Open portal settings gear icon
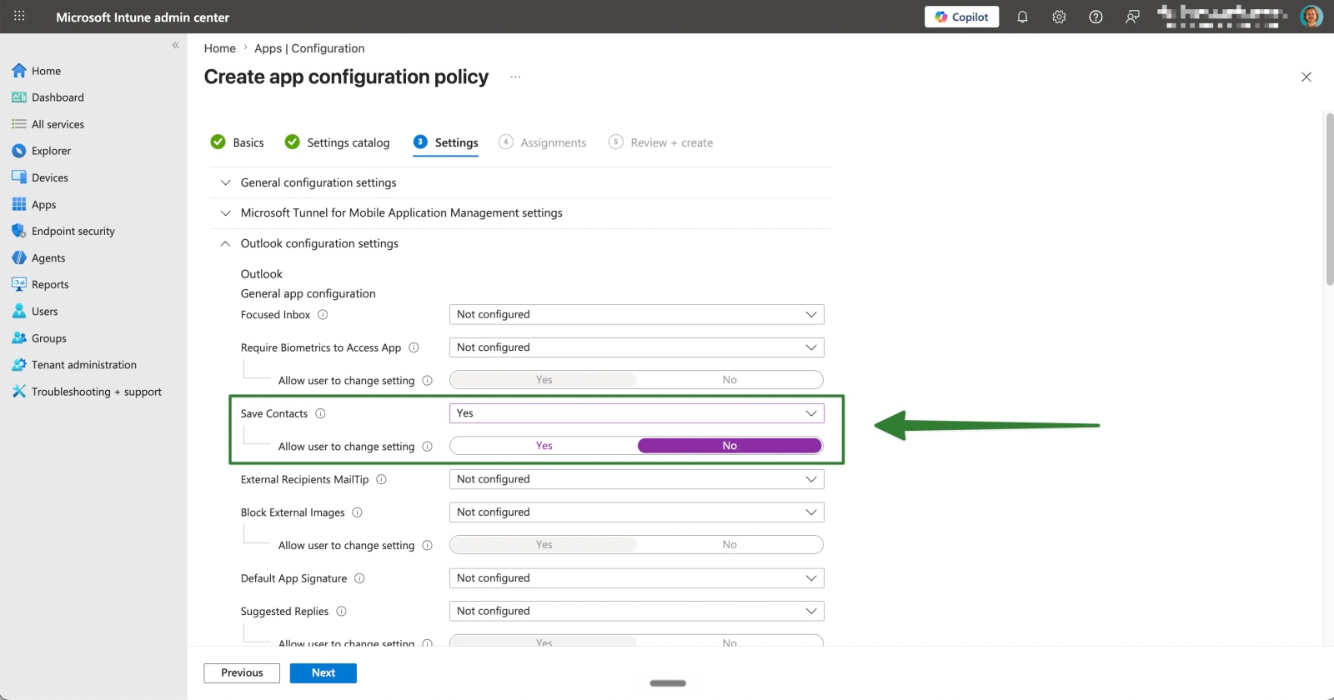Screen dimensions: 1334x700 [1059, 17]
